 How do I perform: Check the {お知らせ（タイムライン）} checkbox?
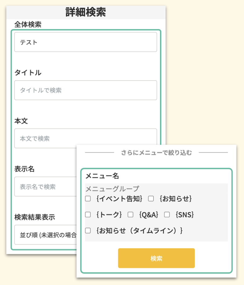coord(88,231)
